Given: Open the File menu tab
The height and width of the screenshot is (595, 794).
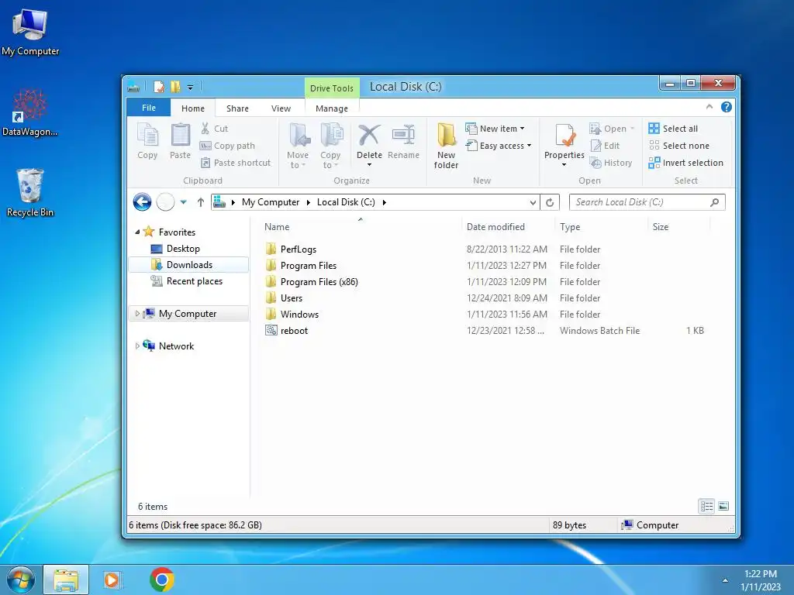Looking at the screenshot, I should click(x=149, y=108).
